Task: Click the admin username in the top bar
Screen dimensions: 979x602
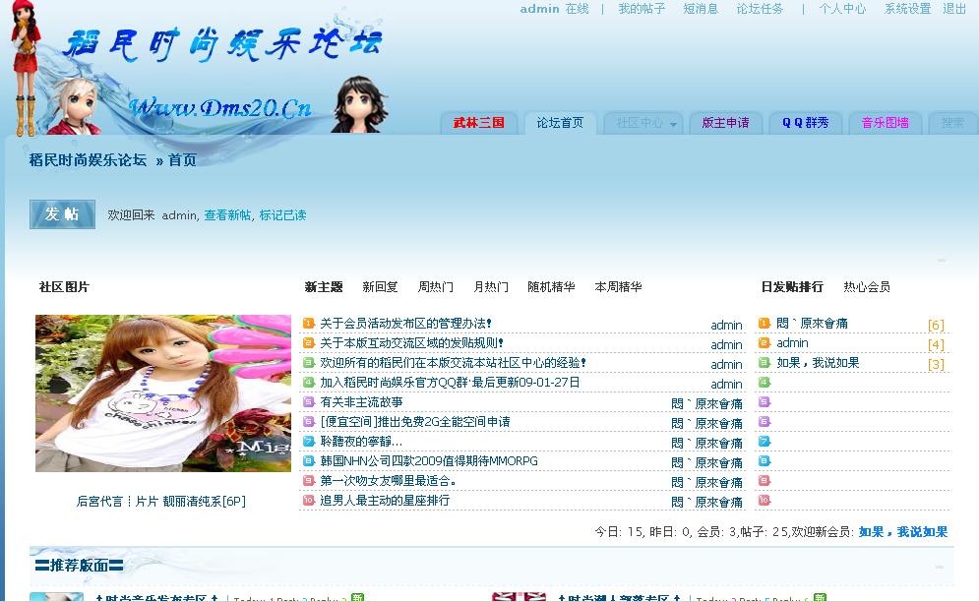Action: tap(539, 9)
